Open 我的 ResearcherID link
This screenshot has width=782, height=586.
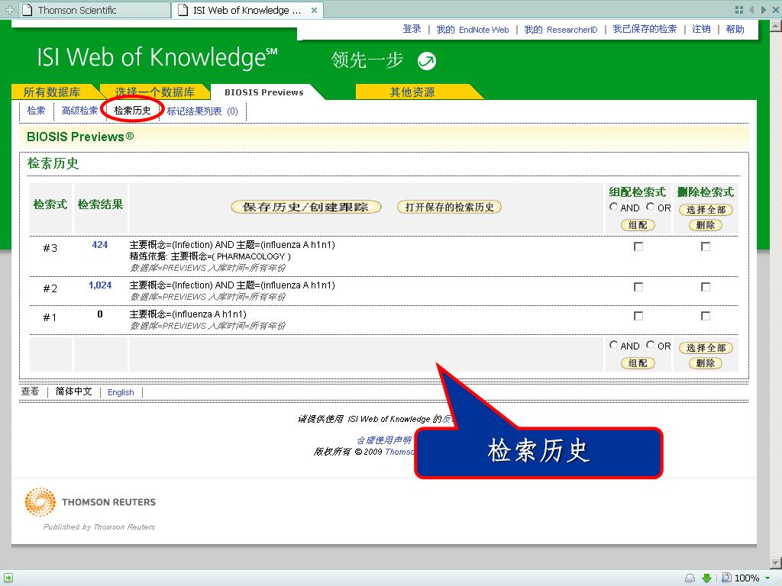[x=561, y=30]
